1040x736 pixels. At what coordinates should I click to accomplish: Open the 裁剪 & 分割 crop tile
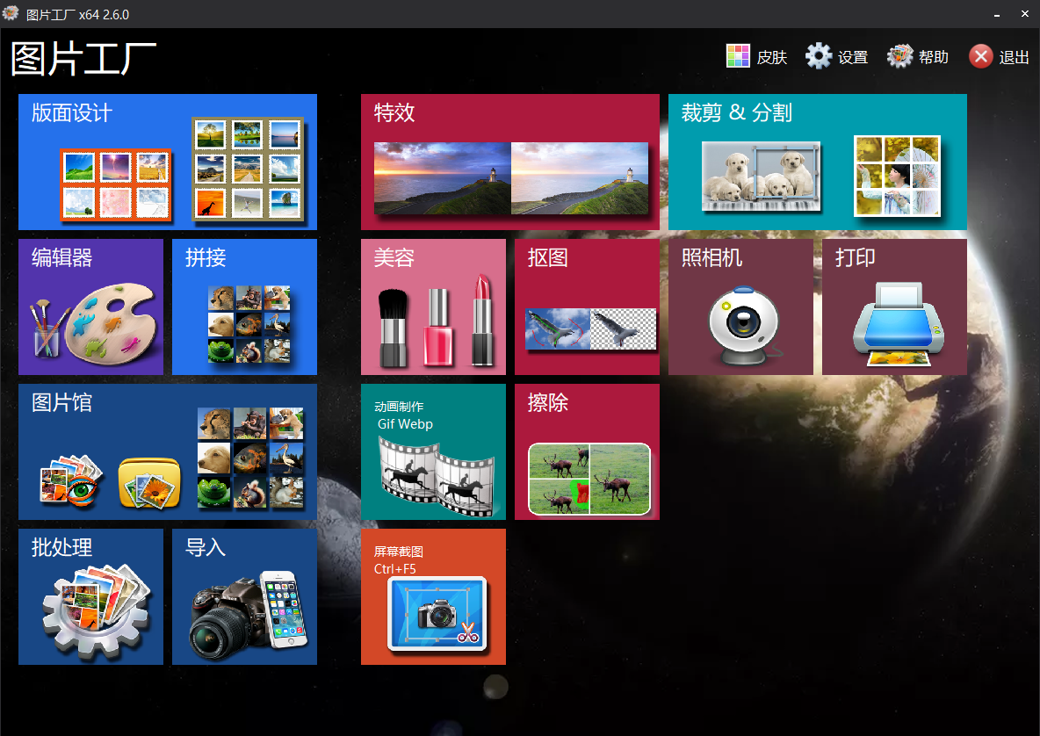coord(817,162)
